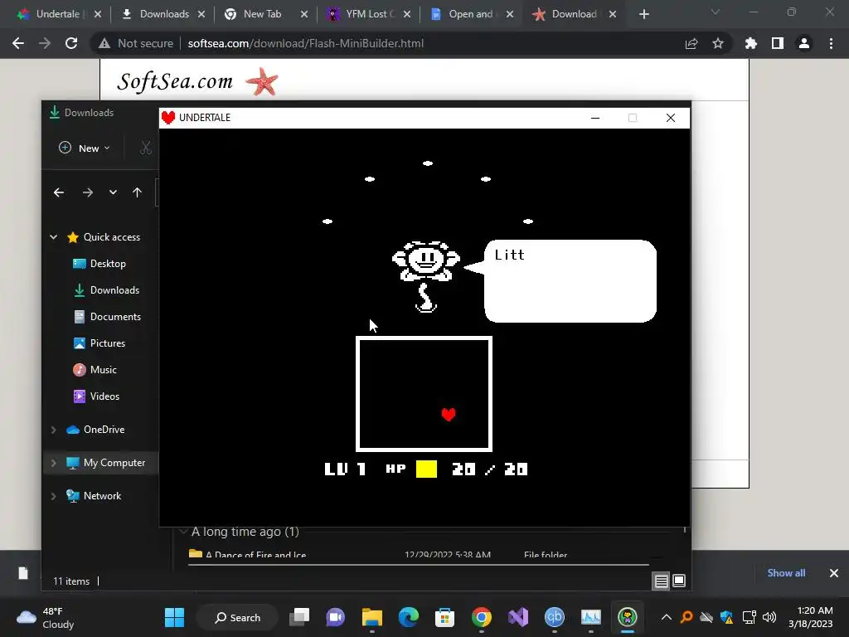This screenshot has width=849, height=637.
Task: Open taskbar Search box
Action: tap(238, 617)
